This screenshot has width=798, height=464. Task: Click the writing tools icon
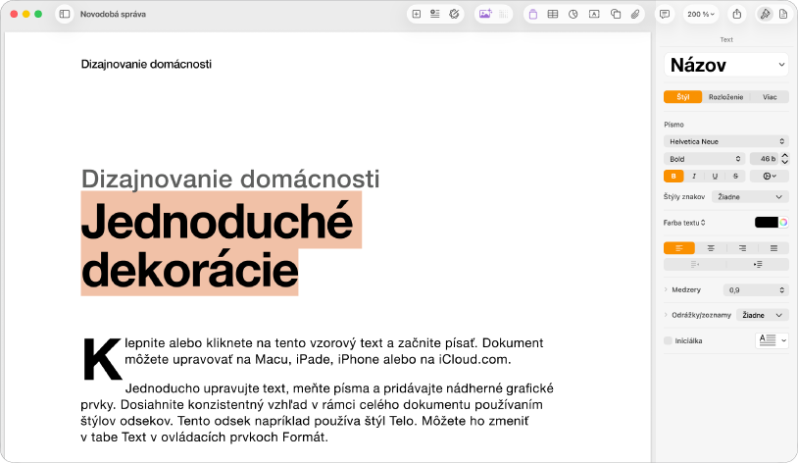click(454, 15)
